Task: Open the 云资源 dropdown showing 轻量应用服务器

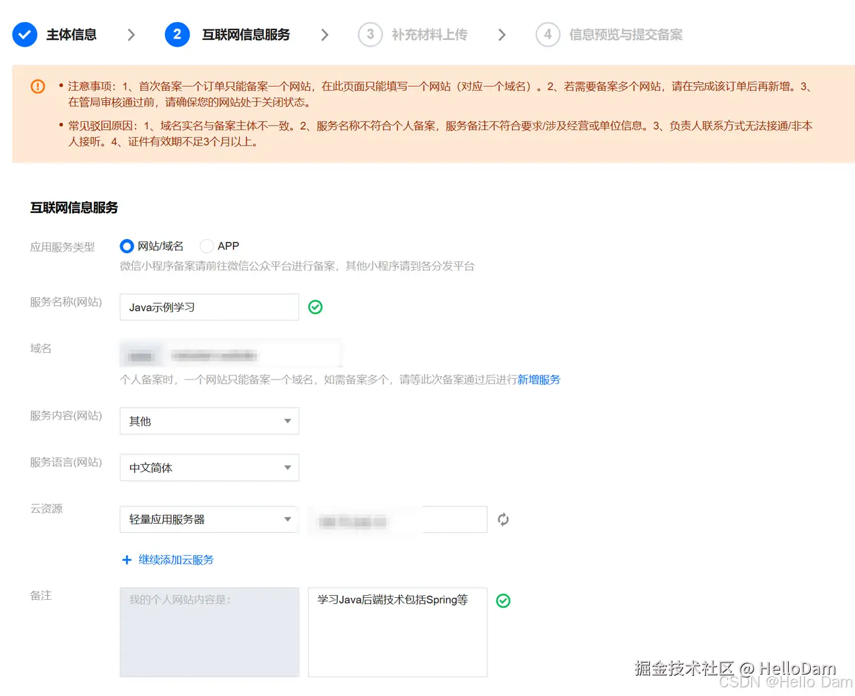Action: [x=209, y=519]
